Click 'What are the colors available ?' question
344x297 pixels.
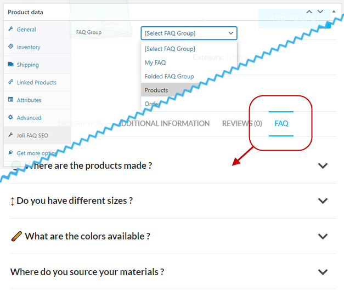coord(88,236)
